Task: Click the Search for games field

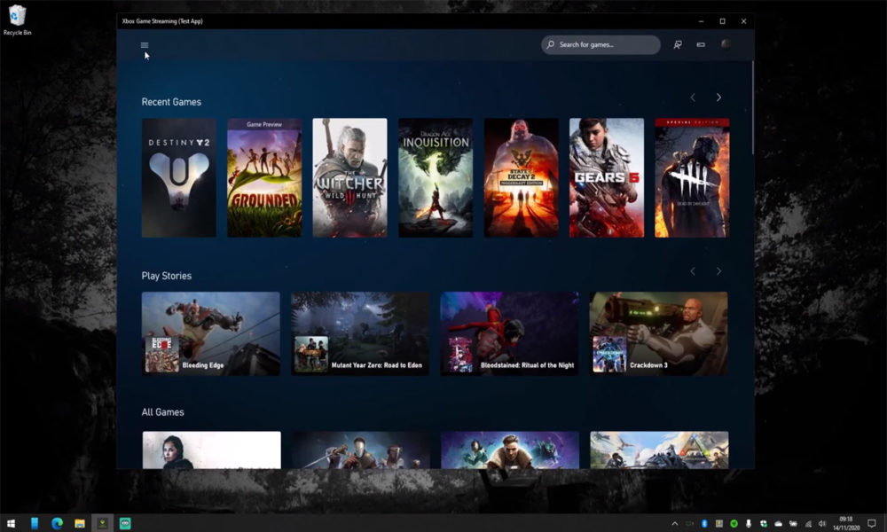Action: coord(600,44)
